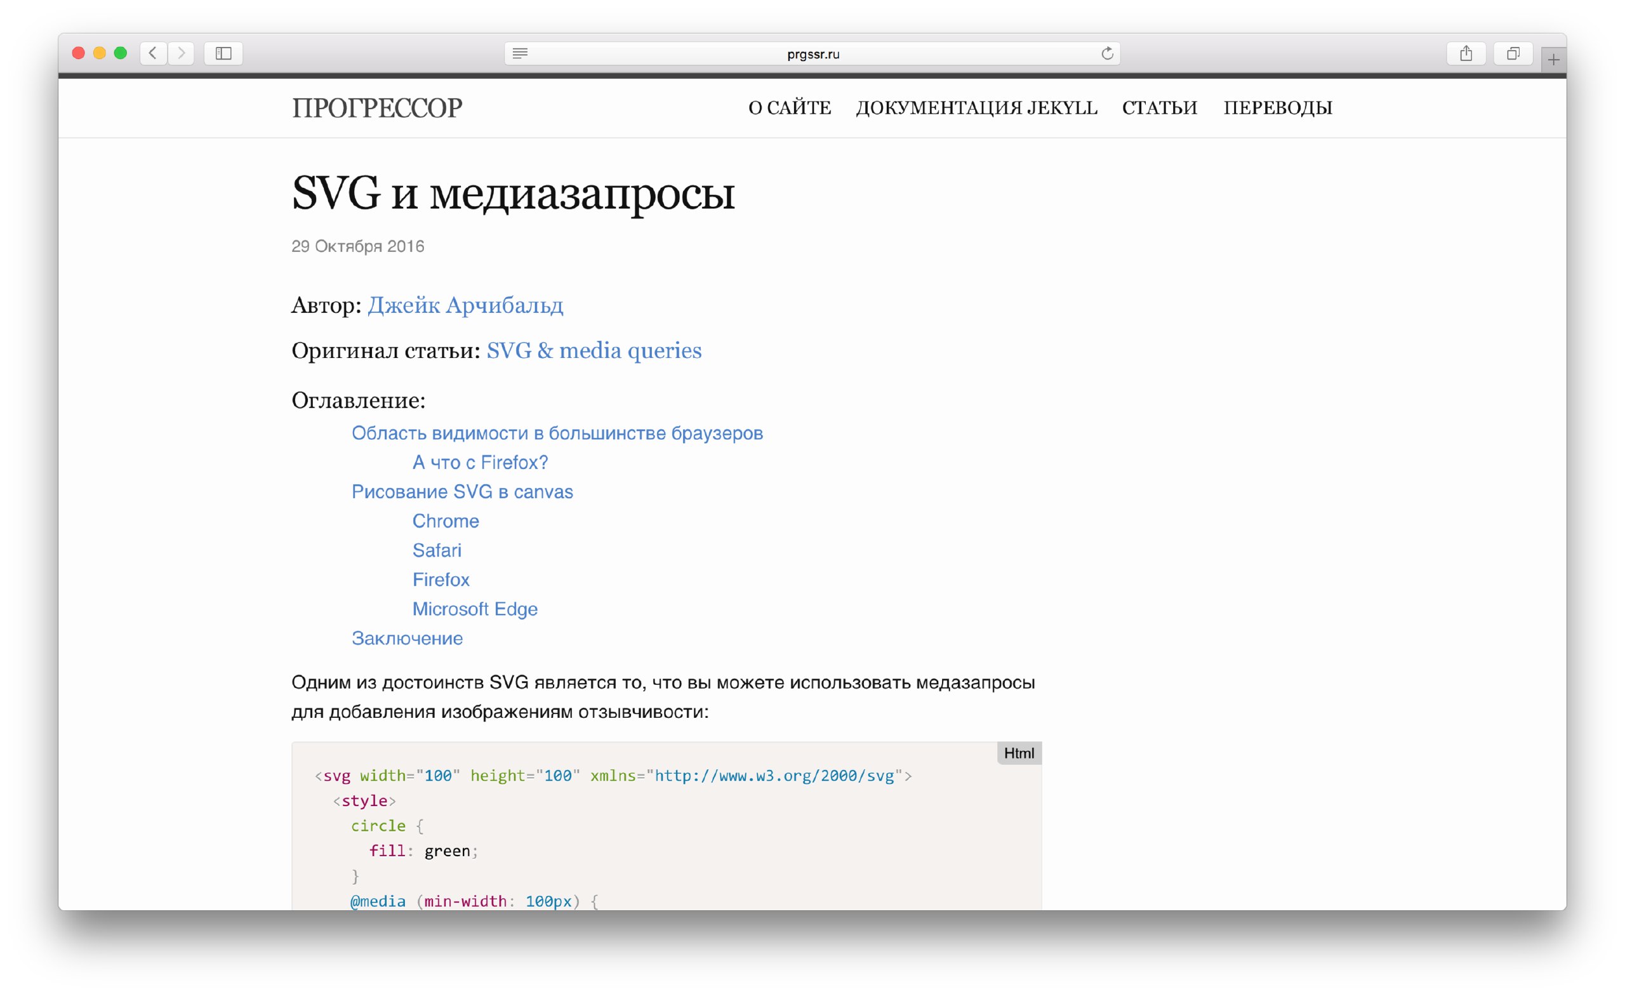Close the window with the red button

click(x=79, y=53)
